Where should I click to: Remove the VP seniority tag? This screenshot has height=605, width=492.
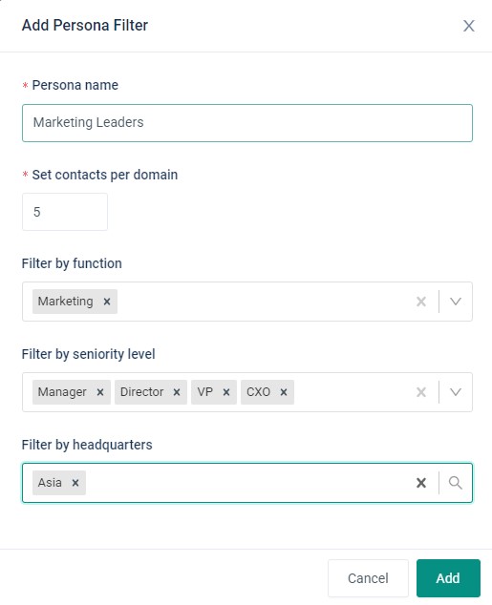click(x=226, y=392)
